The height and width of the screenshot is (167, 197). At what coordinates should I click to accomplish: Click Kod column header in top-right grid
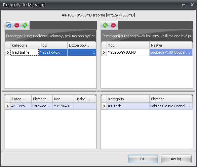[x=128, y=45]
